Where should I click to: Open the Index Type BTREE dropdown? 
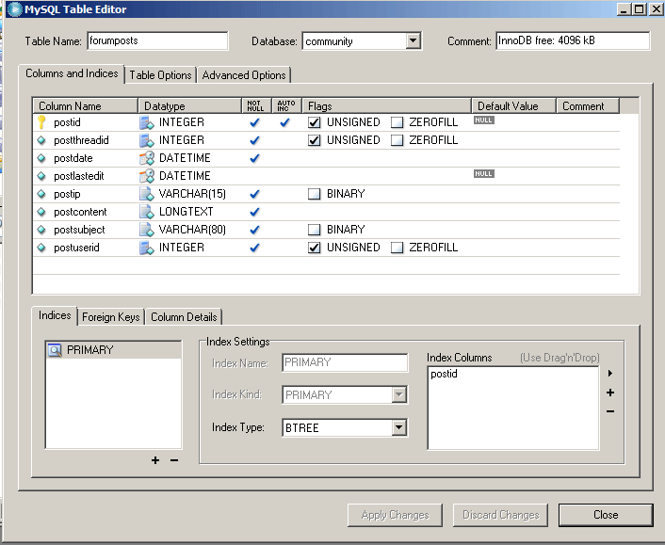click(x=398, y=427)
